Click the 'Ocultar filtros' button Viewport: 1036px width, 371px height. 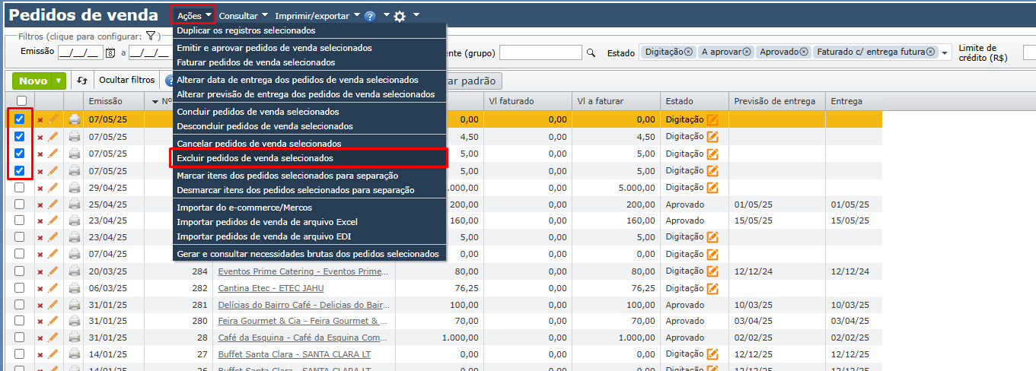point(126,80)
